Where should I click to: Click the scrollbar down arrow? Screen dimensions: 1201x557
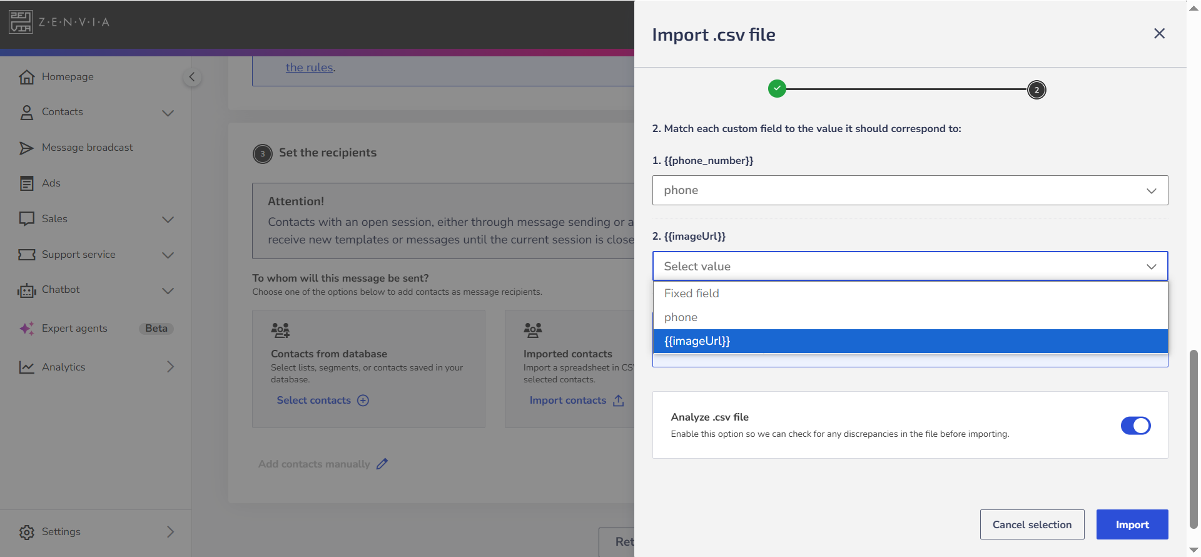pos(1193,550)
